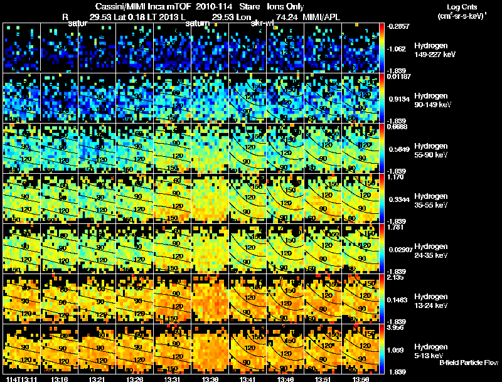Open the 90-149 keV panel at 13:41
The height and width of the screenshot is (382, 502).
[247, 98]
